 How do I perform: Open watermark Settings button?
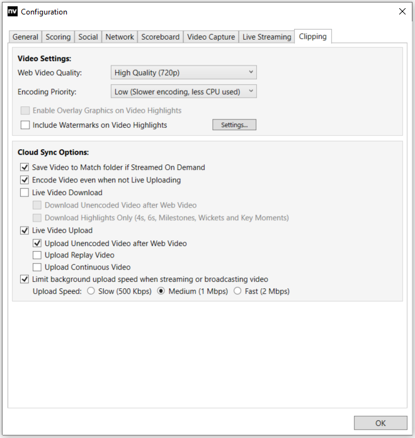[234, 125]
